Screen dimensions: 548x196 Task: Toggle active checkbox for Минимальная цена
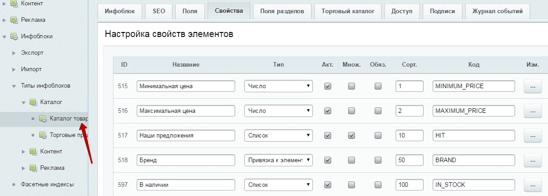(328, 86)
